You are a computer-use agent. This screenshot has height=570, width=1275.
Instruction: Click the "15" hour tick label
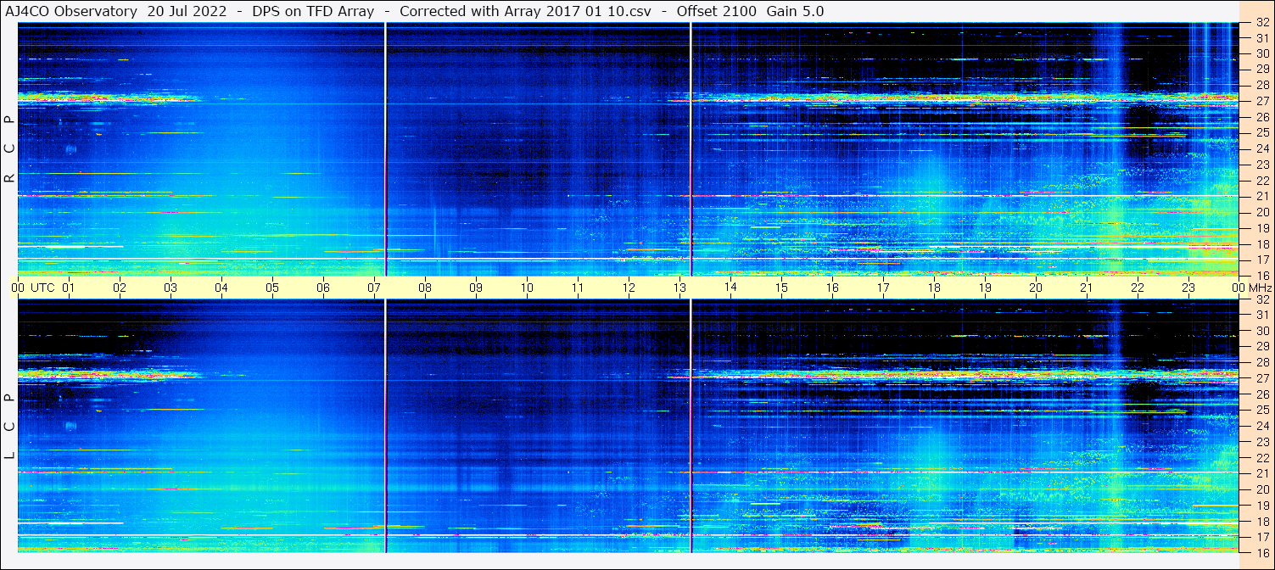coord(781,288)
